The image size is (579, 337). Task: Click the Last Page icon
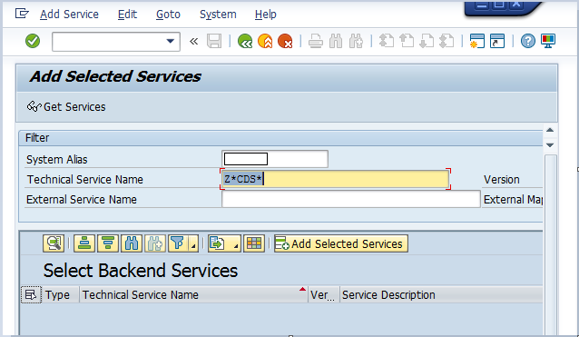pos(447,41)
